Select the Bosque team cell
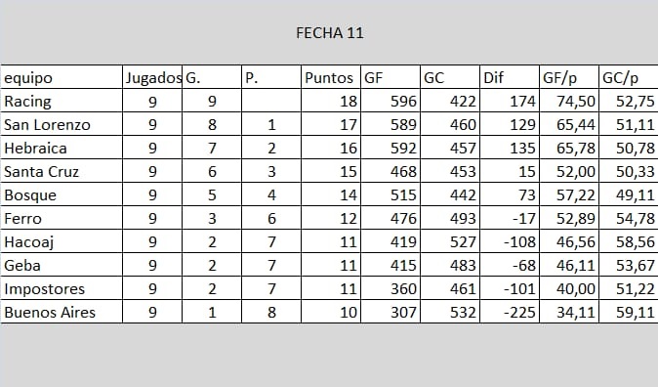This screenshot has width=658, height=387. click(62, 195)
